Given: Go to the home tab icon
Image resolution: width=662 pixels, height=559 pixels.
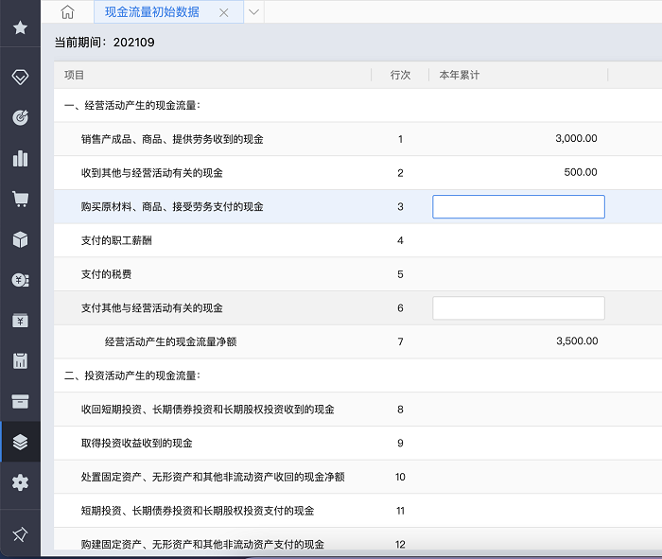Looking at the screenshot, I should [67, 12].
